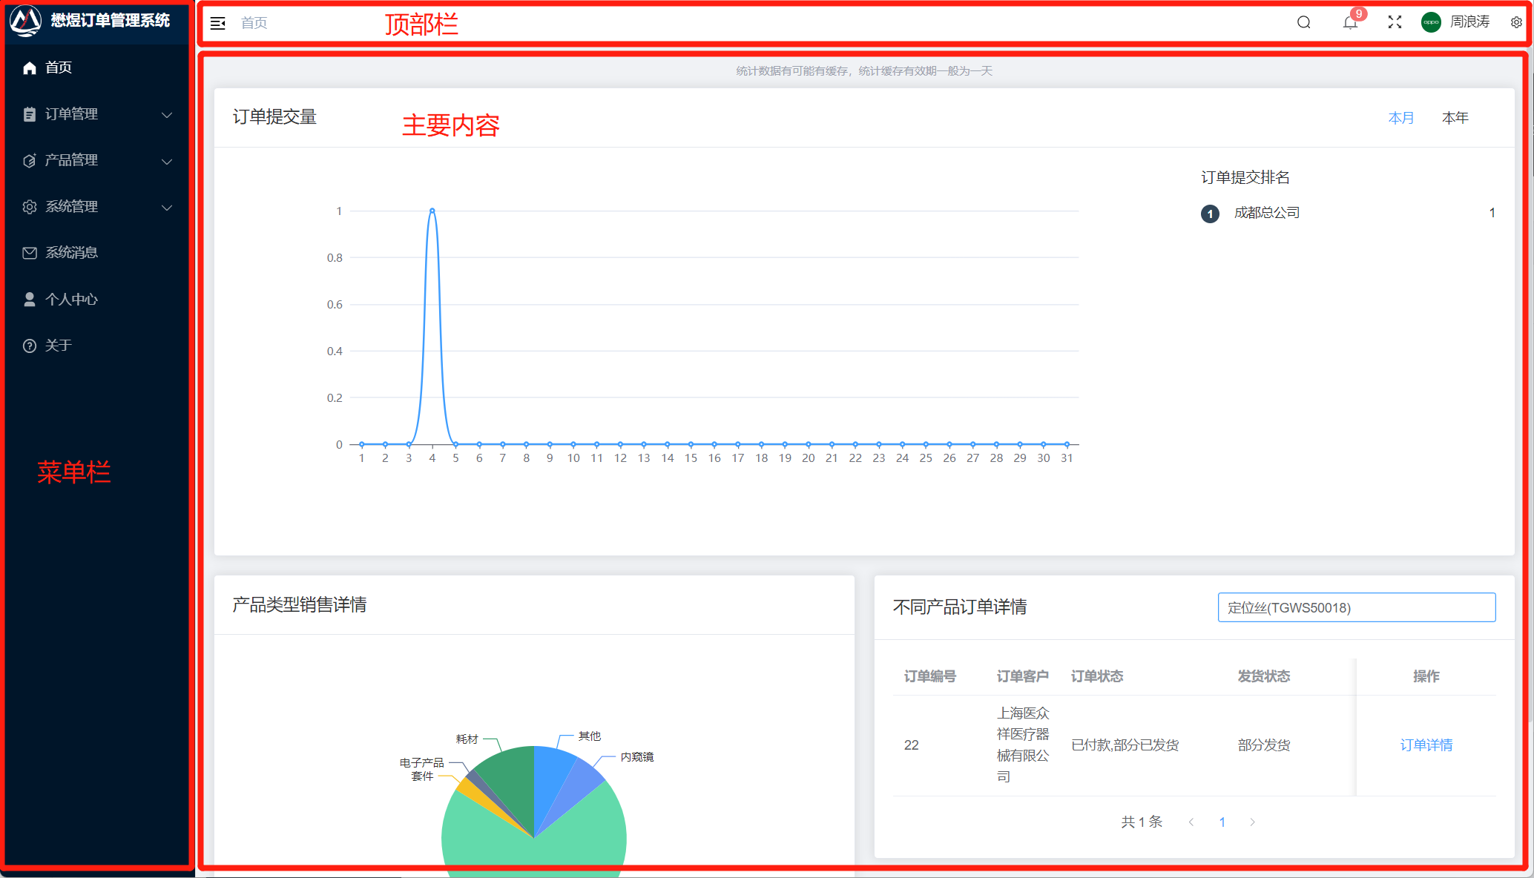
Task: Click the system logo icon
Action: (26, 21)
